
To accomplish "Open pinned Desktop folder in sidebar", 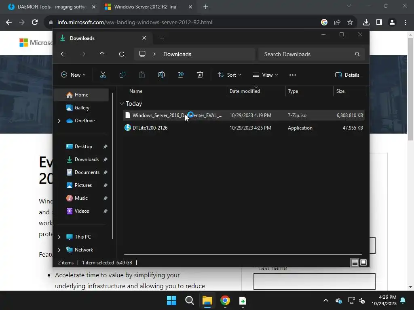I will (81, 147).
